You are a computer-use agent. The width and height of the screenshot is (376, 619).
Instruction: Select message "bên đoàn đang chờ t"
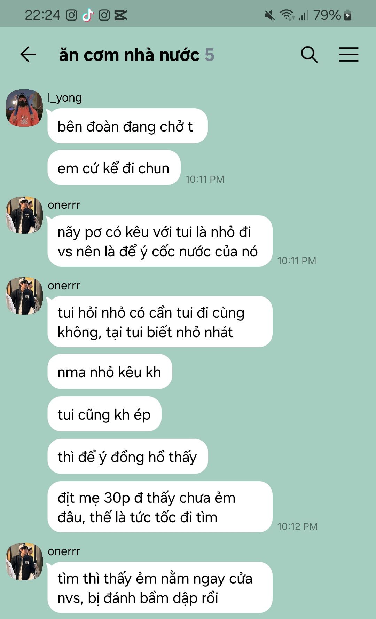[x=127, y=126]
